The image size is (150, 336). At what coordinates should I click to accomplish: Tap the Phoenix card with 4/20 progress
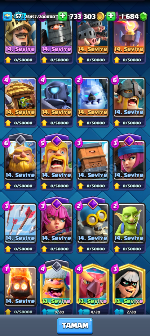click(x=93, y=286)
